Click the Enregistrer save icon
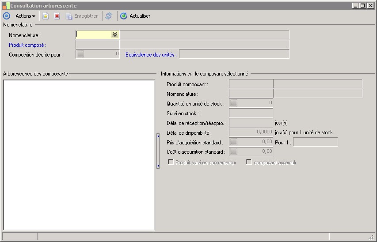The image size is (377, 242). pos(69,16)
